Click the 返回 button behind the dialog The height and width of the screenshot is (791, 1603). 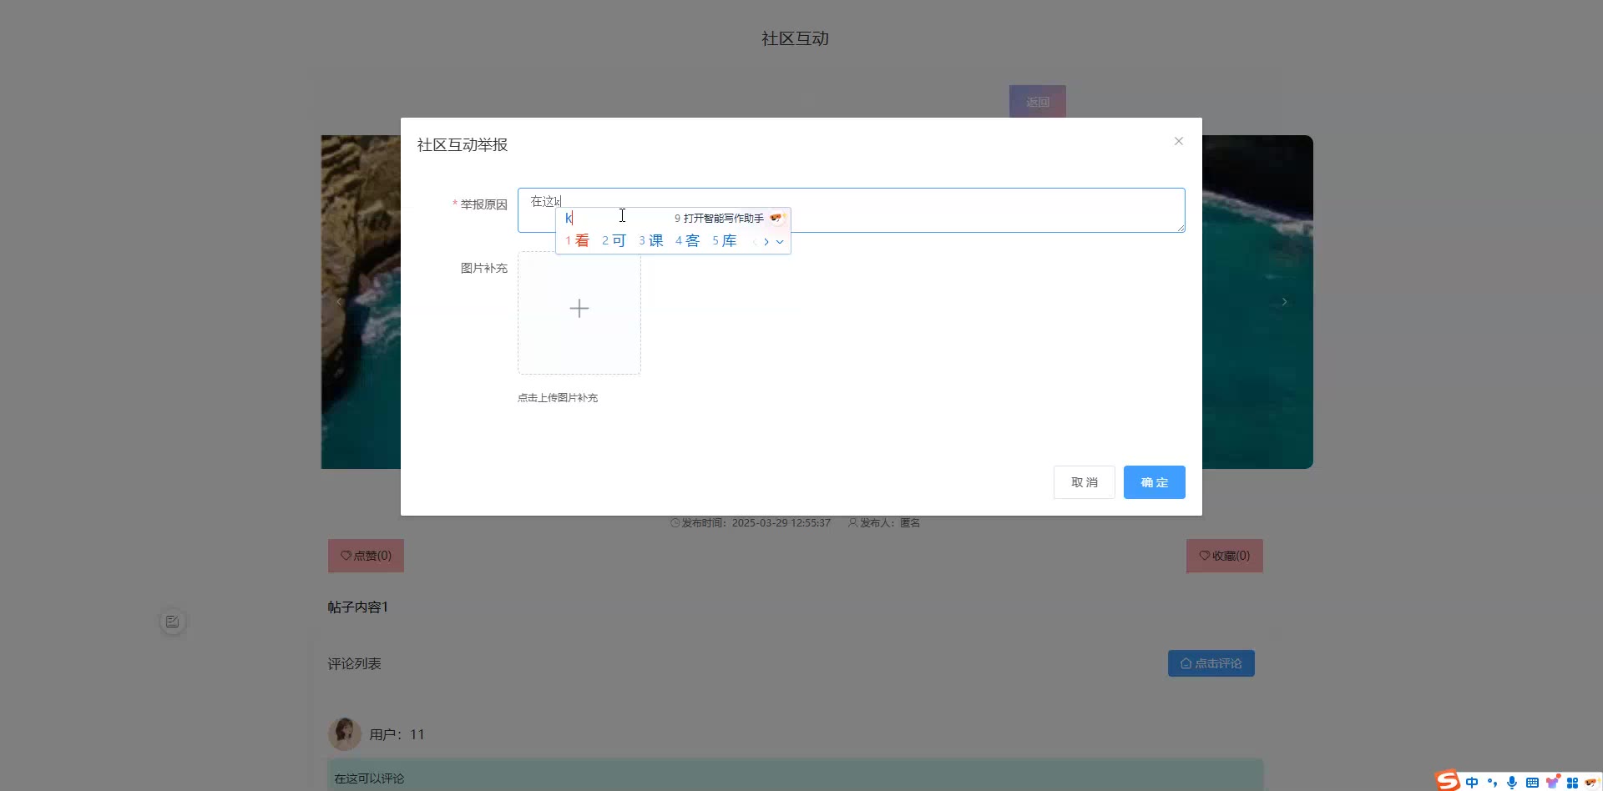click(x=1037, y=102)
